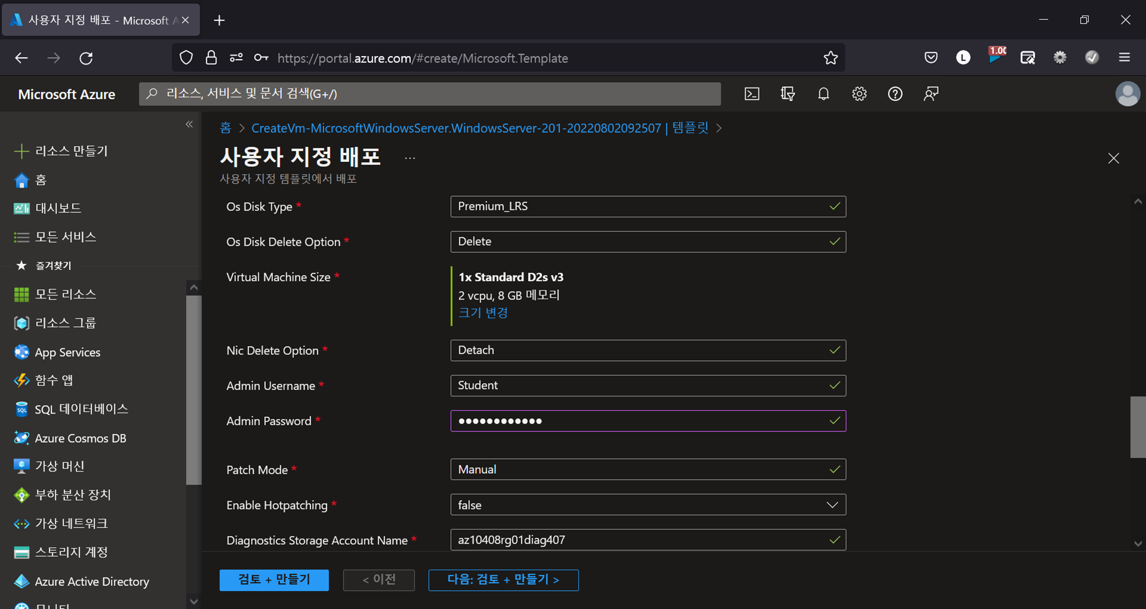Focus the Admin Password field
This screenshot has width=1146, height=609.
click(x=648, y=421)
